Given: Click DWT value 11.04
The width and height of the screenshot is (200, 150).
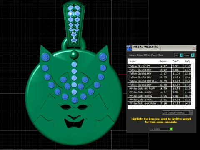Looking at the screenshot, I should pyautogui.click(x=176, y=74).
